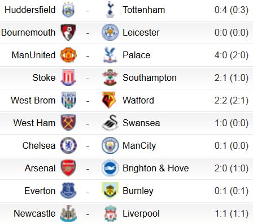Select the Bournemouth club badge
Screen dimensions: 253x224
pyautogui.click(x=68, y=32)
